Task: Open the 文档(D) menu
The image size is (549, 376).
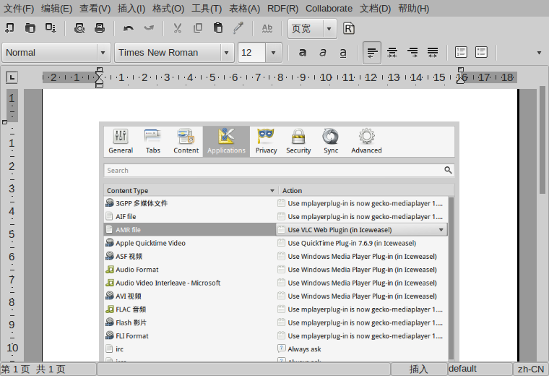Action: pyautogui.click(x=376, y=9)
